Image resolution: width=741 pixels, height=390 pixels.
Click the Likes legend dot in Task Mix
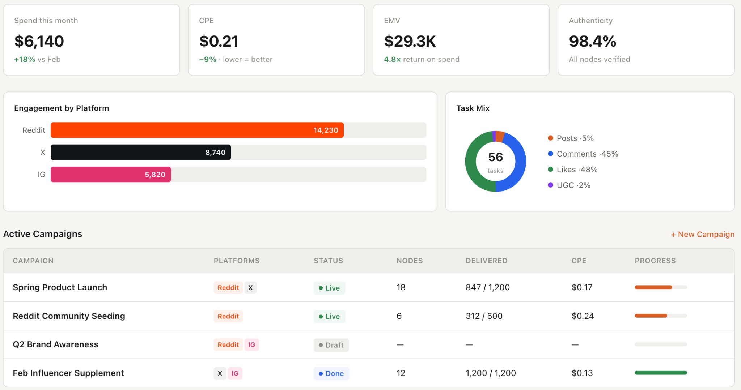pyautogui.click(x=550, y=170)
